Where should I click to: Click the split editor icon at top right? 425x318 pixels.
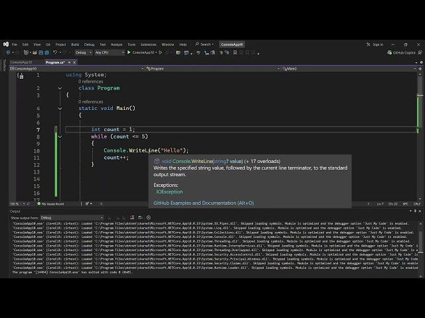point(420,69)
